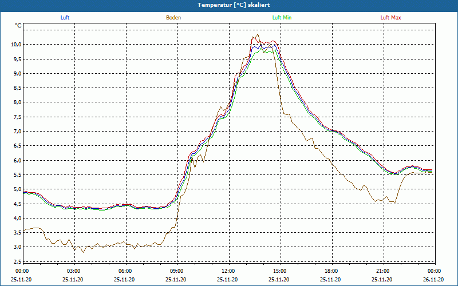
Task: Click the "4,0" y-axis value
Action: [18, 218]
